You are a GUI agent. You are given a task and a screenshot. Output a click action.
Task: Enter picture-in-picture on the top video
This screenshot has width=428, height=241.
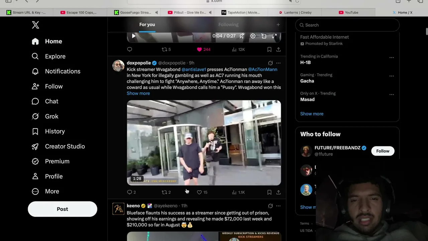tap(264, 36)
